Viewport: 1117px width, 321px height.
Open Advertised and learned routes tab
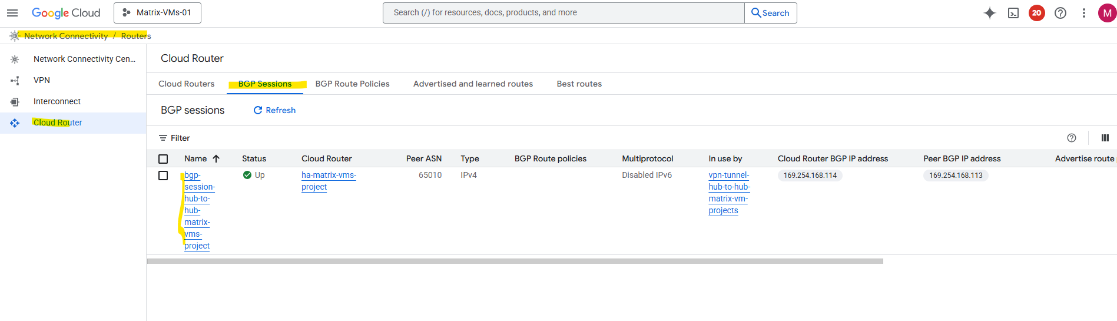[473, 84]
